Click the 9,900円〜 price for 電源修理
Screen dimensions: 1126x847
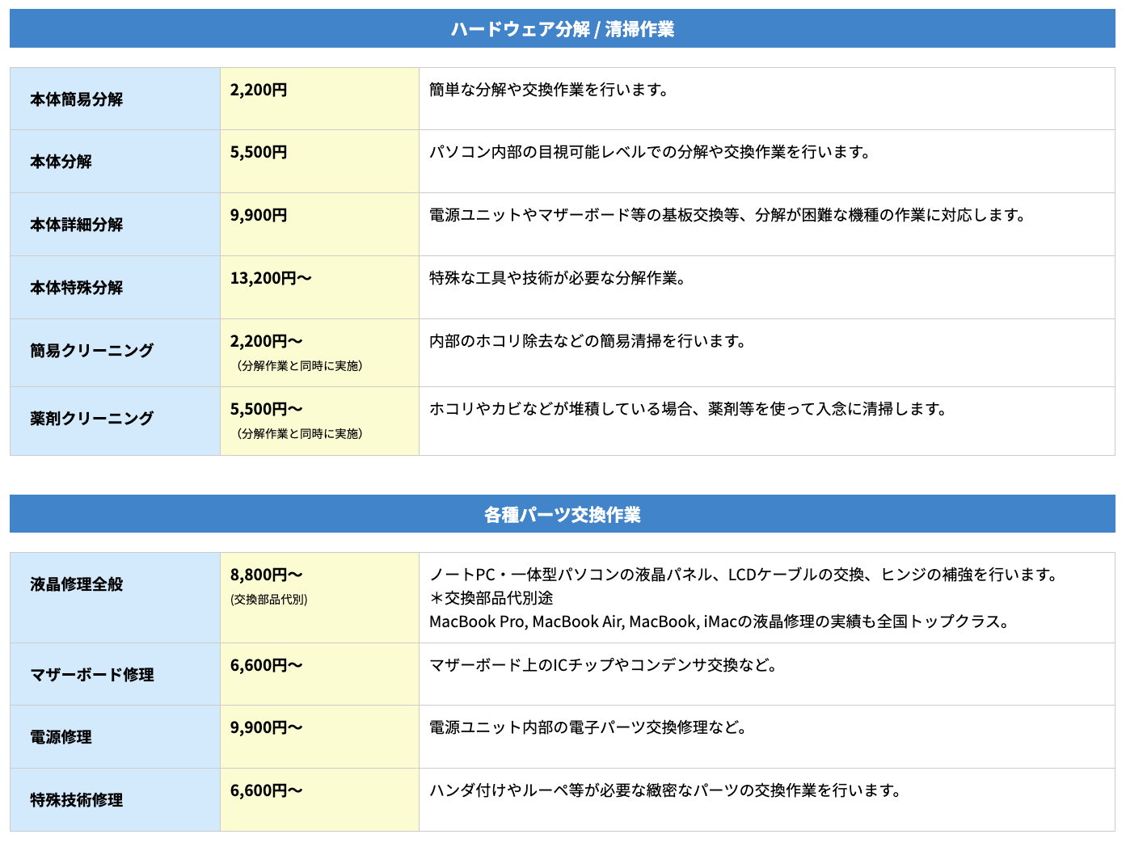(x=267, y=727)
